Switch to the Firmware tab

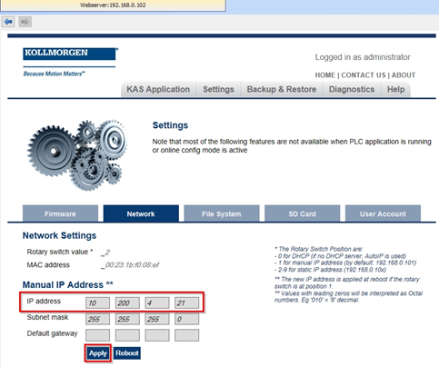click(x=60, y=213)
